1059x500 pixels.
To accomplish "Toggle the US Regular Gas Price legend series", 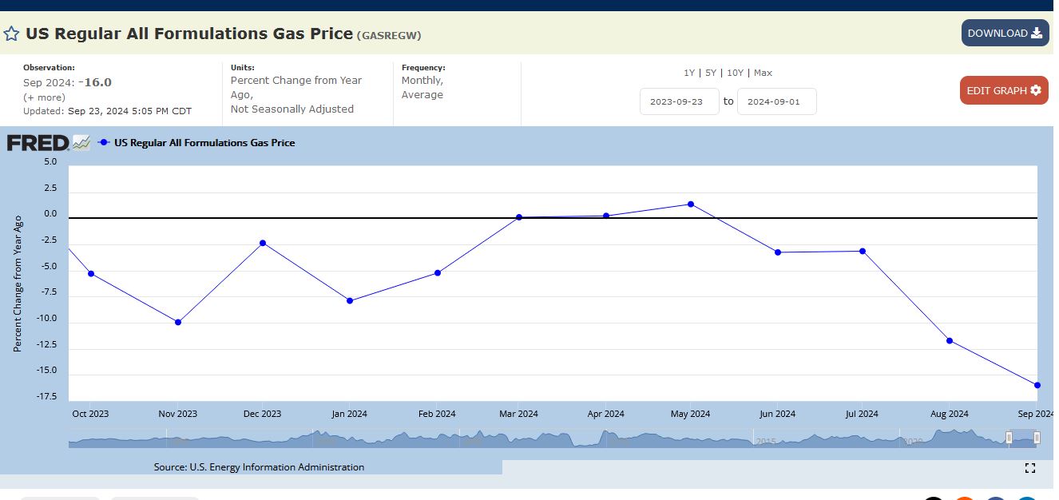I will coord(204,143).
